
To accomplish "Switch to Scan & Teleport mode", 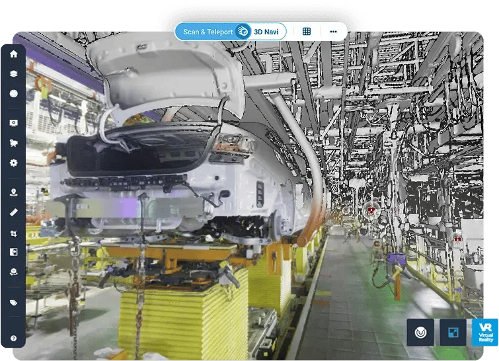I will coord(208,32).
